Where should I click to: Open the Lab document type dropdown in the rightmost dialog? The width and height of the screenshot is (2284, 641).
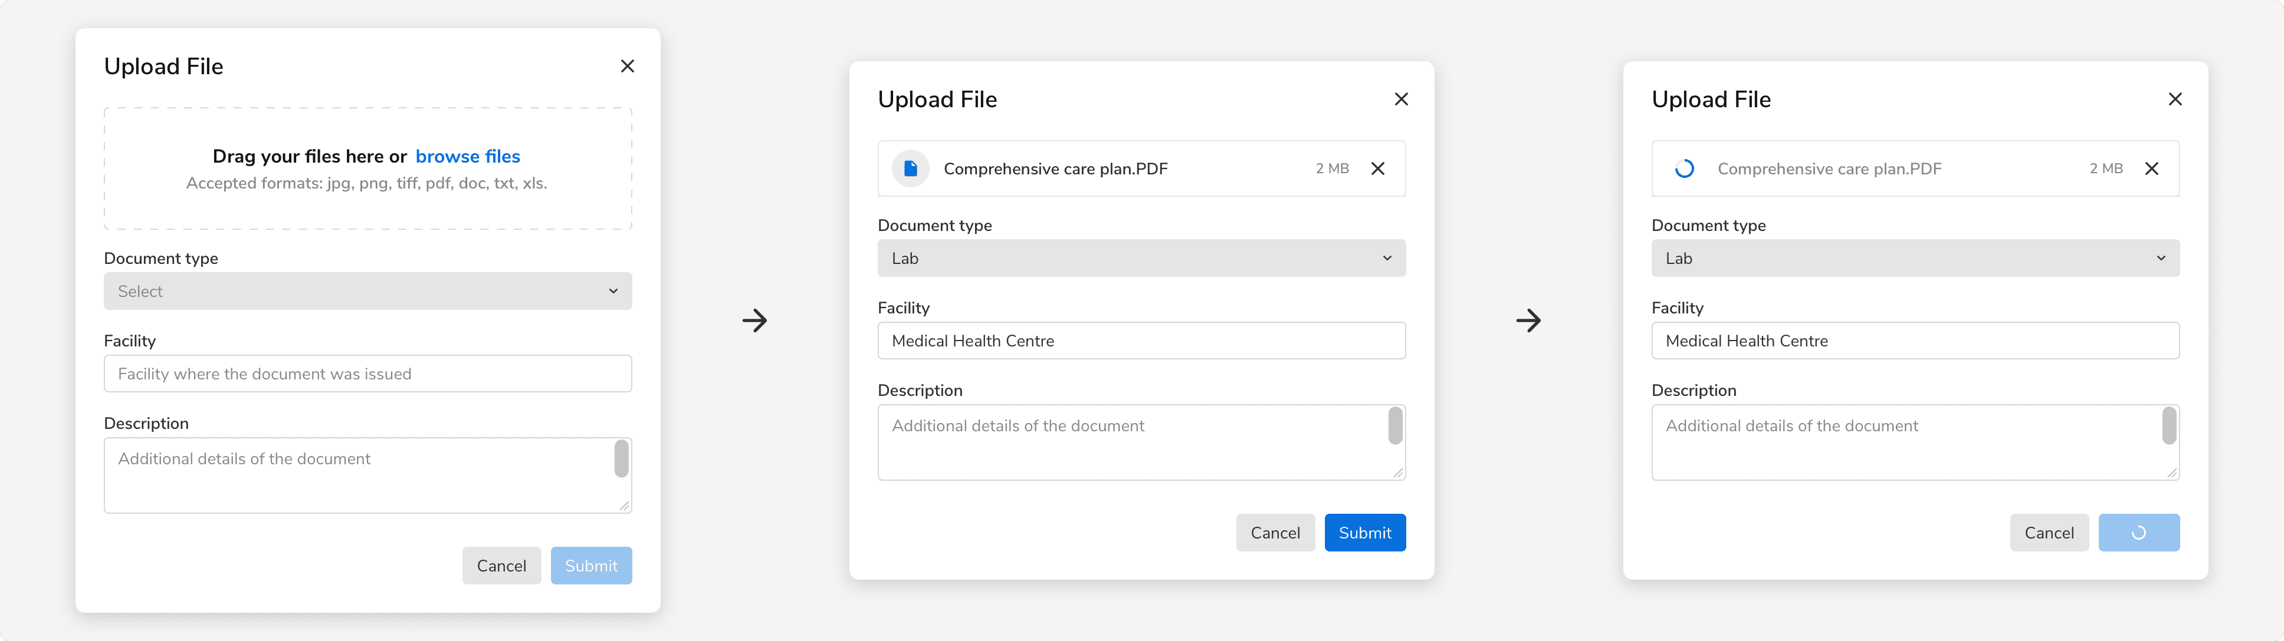[1915, 257]
